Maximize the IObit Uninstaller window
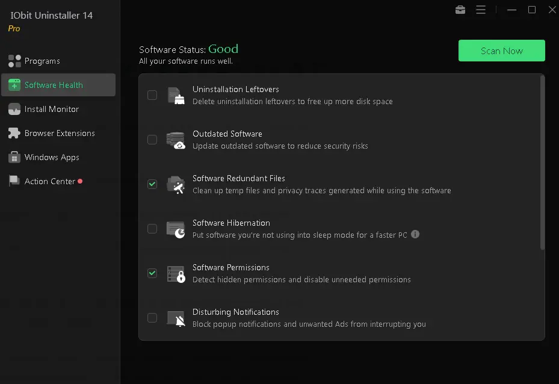Screen dimensions: 559x384 click(x=531, y=10)
